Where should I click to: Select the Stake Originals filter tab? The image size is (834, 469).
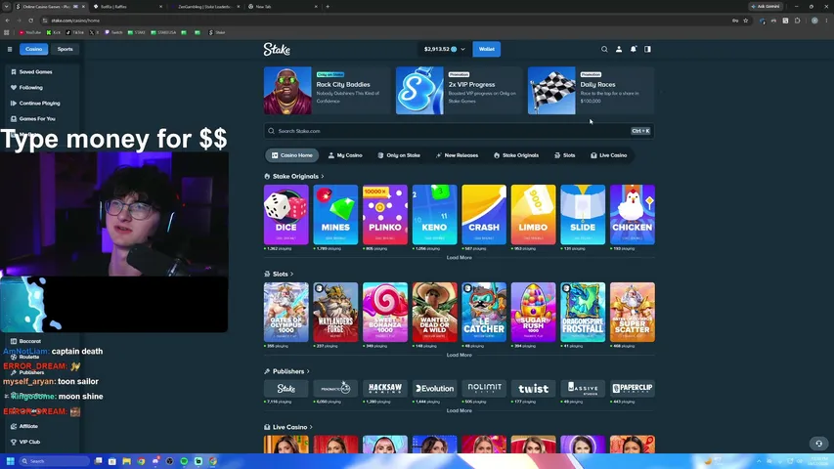(516, 155)
